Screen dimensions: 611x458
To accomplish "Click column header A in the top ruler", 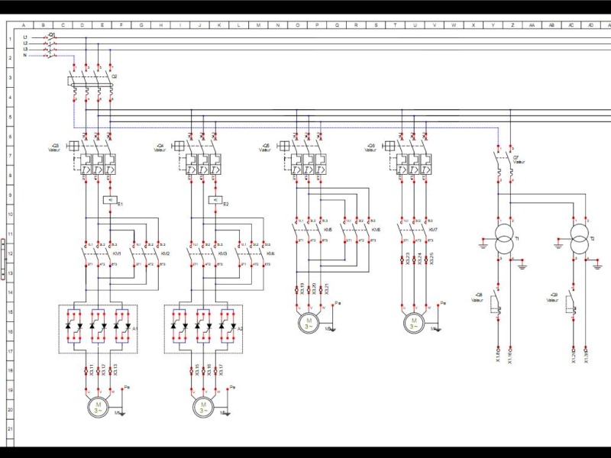I will point(24,25).
